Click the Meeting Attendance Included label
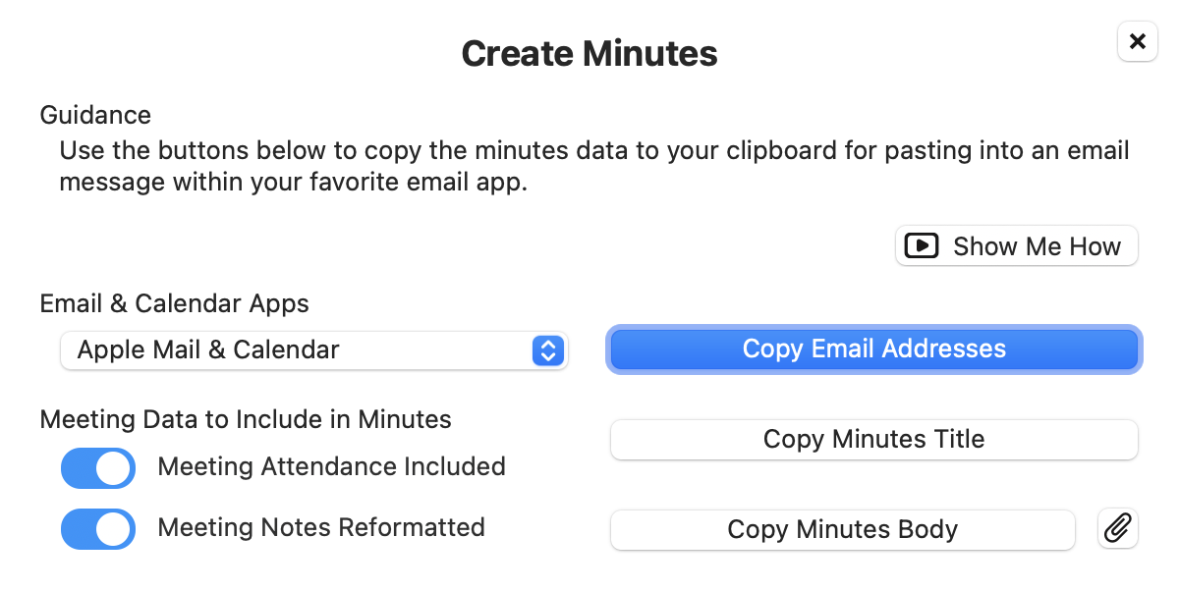The width and height of the screenshot is (1179, 591). coord(331,466)
